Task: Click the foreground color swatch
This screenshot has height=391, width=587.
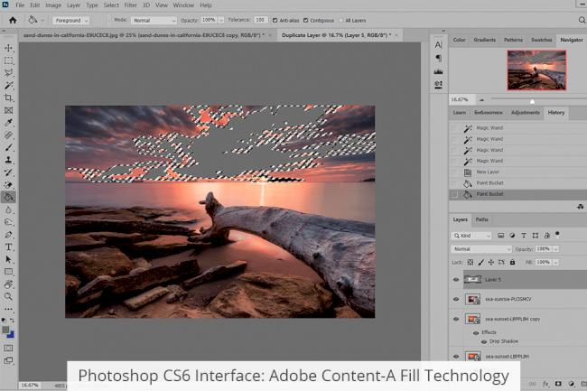Action: pos(5,330)
